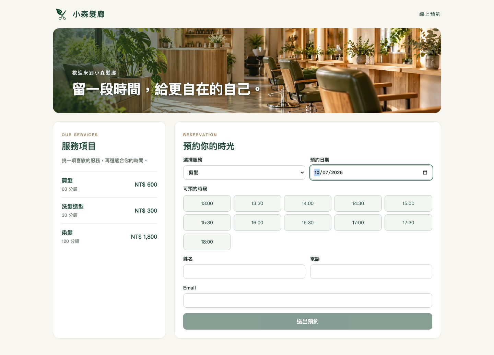The image size is (494, 355).
Task: Click the NT$ 1,800 price
Action: 144,237
